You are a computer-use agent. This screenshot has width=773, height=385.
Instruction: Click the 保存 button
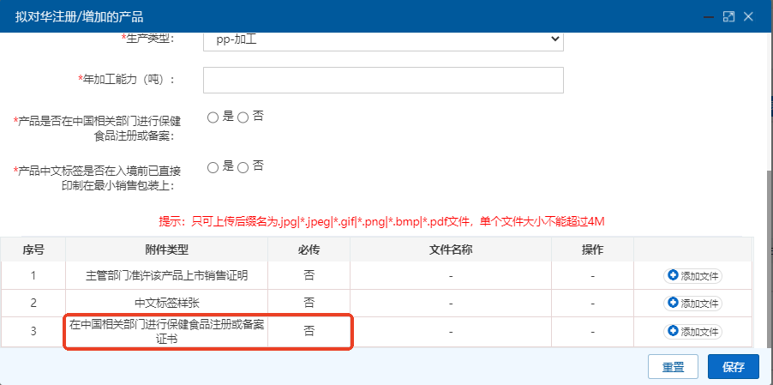(733, 367)
